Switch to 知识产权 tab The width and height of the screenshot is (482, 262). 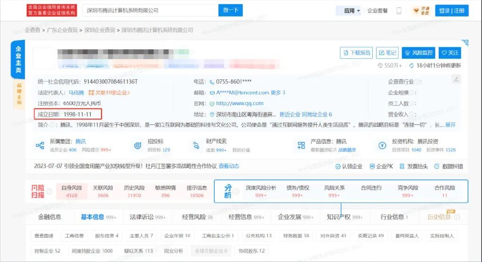point(345,217)
